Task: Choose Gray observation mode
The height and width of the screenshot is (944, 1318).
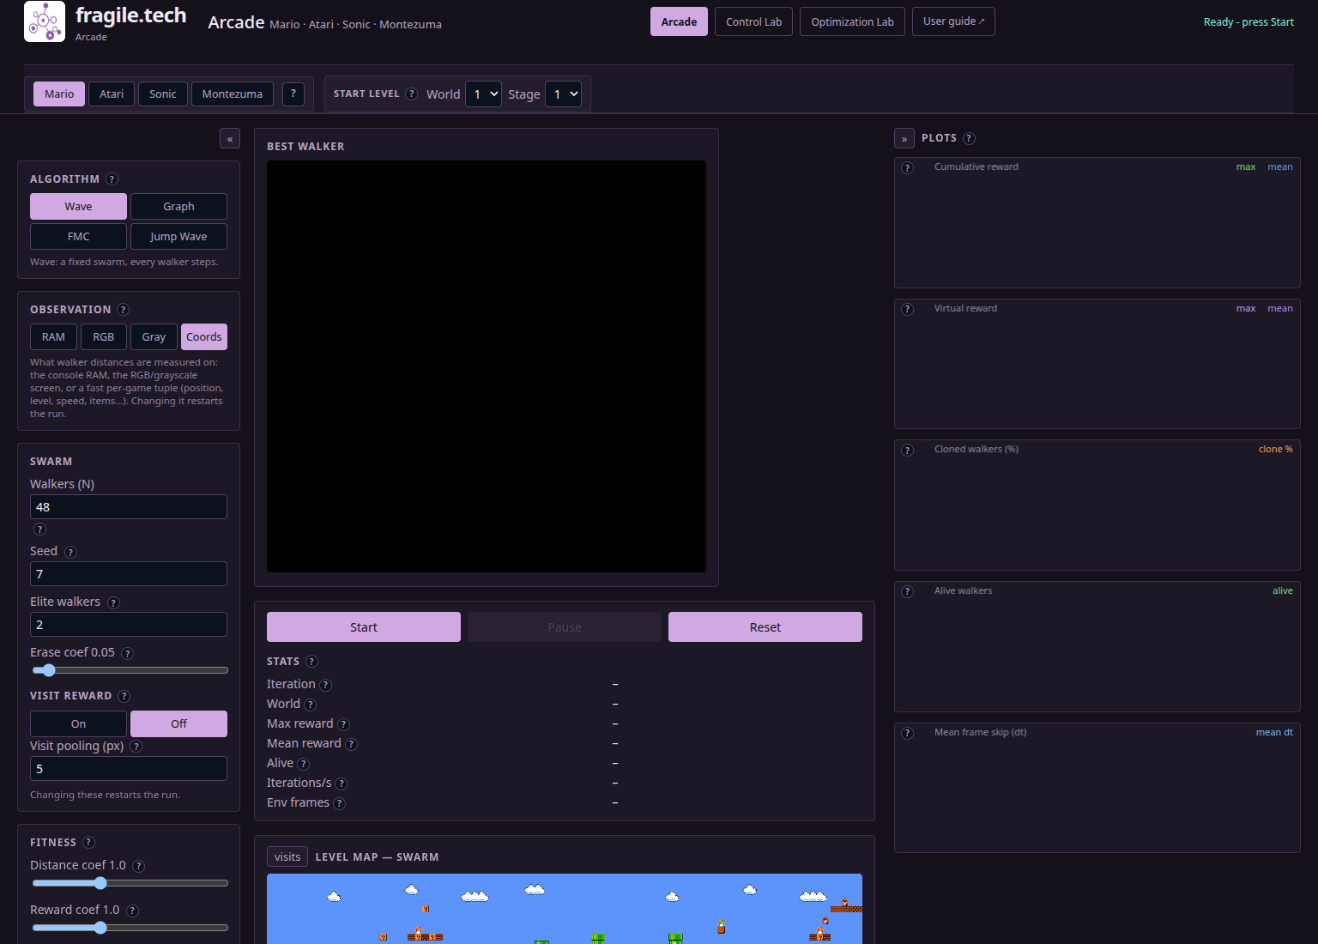Action: [x=154, y=337]
